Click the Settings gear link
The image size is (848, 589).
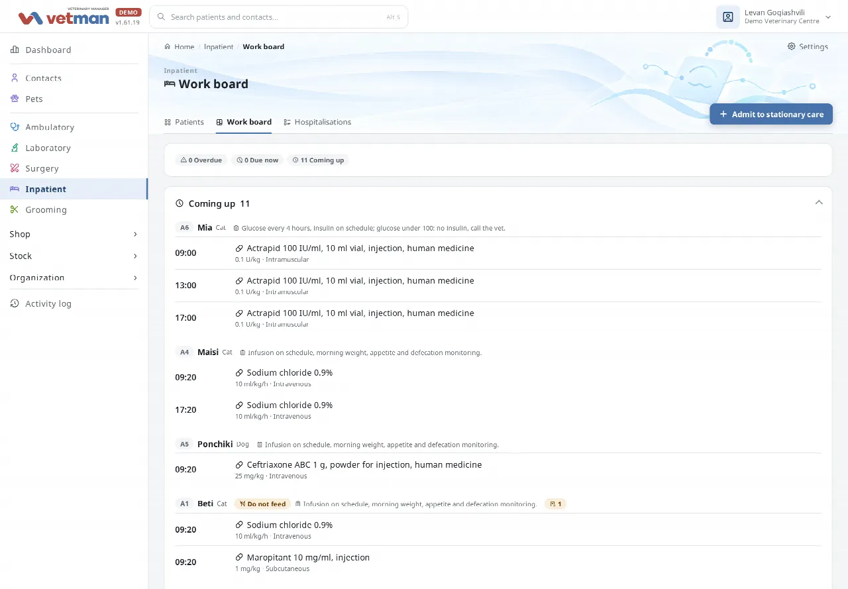(808, 46)
